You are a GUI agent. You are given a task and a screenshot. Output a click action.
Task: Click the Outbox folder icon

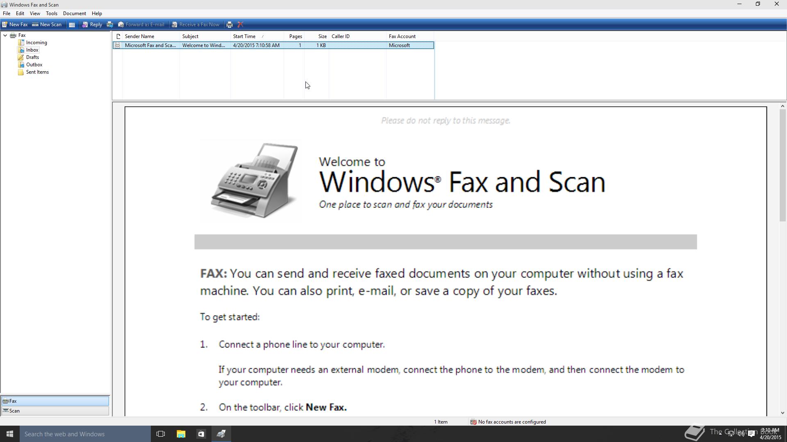pos(21,65)
